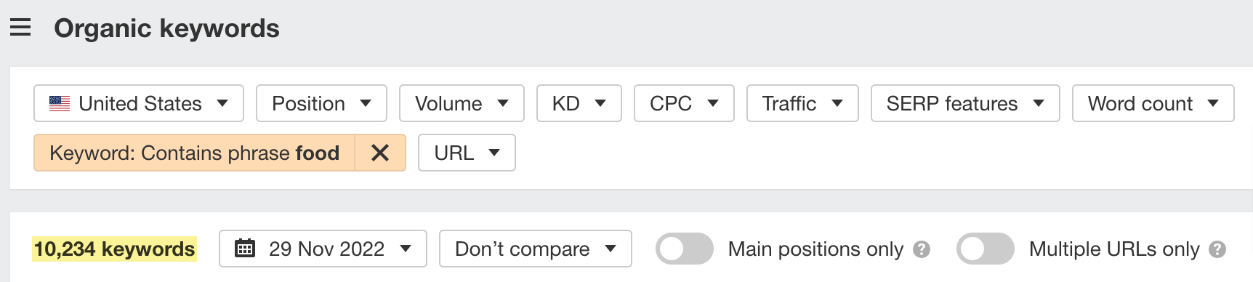Open the Don't compare dropdown

tap(536, 249)
